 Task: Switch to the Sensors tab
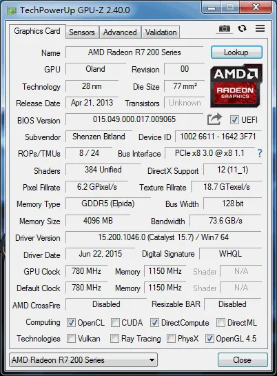[x=82, y=32]
